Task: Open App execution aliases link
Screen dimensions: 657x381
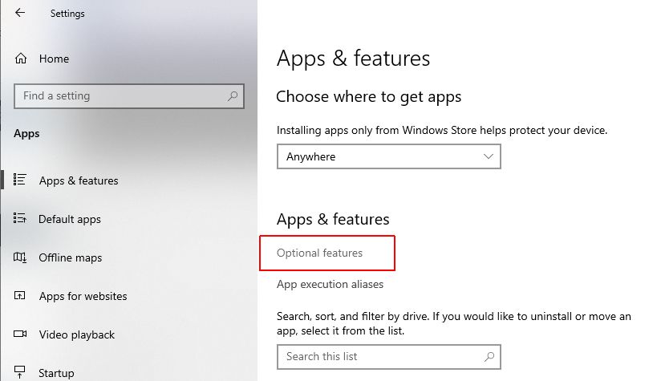Action: click(x=330, y=284)
